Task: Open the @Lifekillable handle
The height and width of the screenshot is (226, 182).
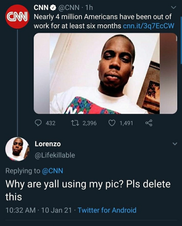Action: (x=55, y=155)
